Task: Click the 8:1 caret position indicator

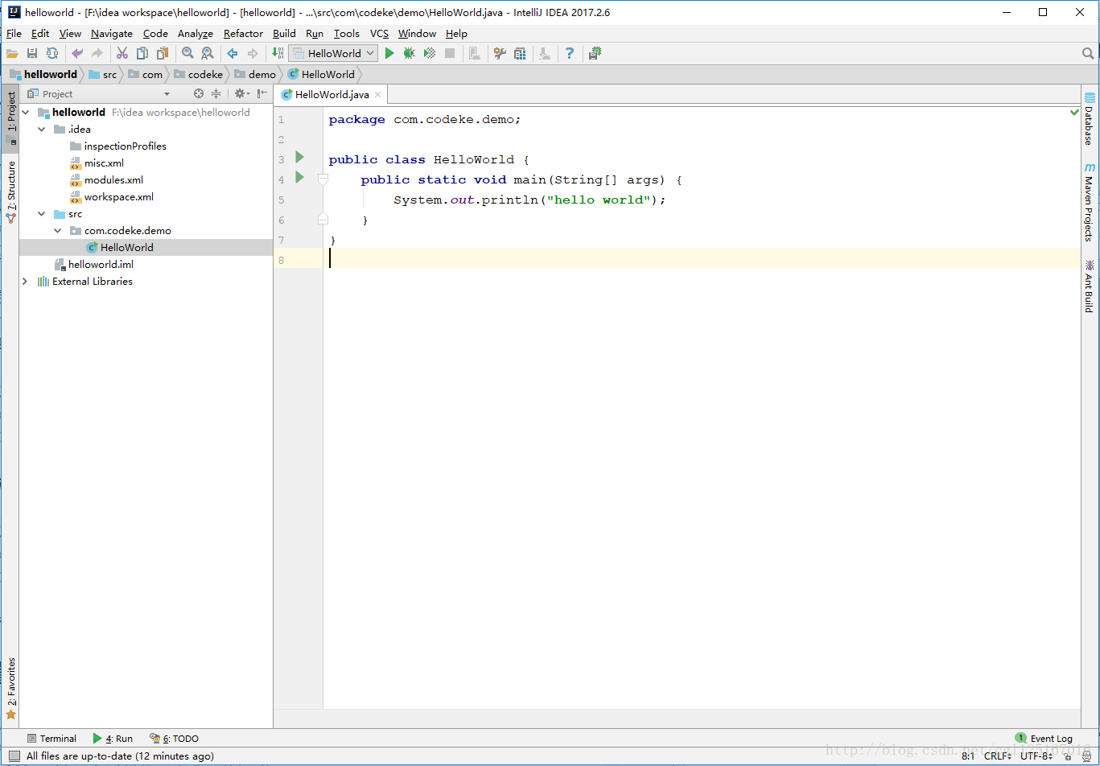Action: point(968,756)
